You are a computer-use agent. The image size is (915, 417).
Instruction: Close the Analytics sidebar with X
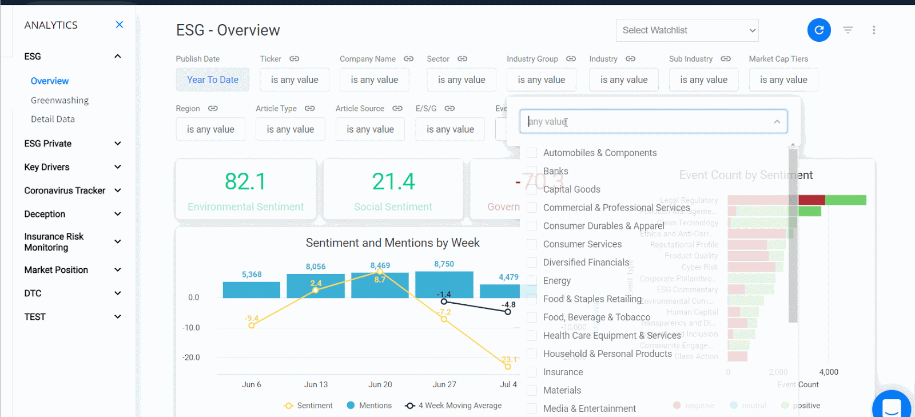[x=119, y=25]
